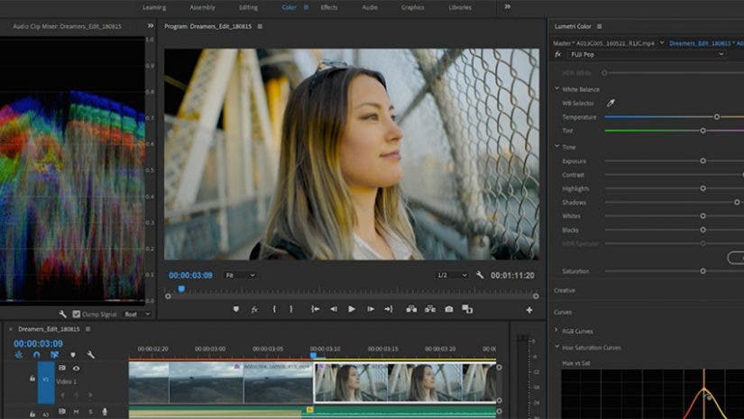This screenshot has width=744, height=419.
Task: Click the Extract button
Action: coord(430,309)
